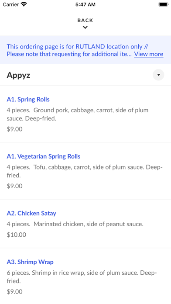Click the downward chevron under BACK
This screenshot has height=304, width=171.
tap(85, 28)
